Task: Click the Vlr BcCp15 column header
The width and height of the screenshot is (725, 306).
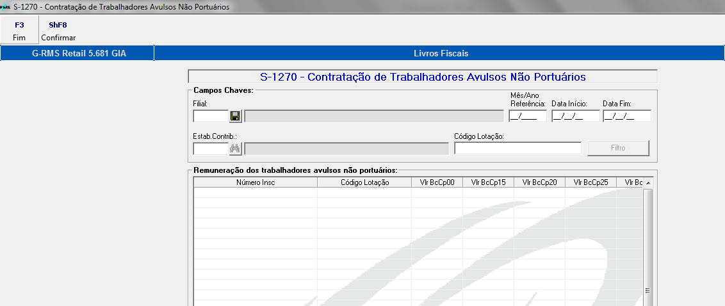Action: pos(489,182)
